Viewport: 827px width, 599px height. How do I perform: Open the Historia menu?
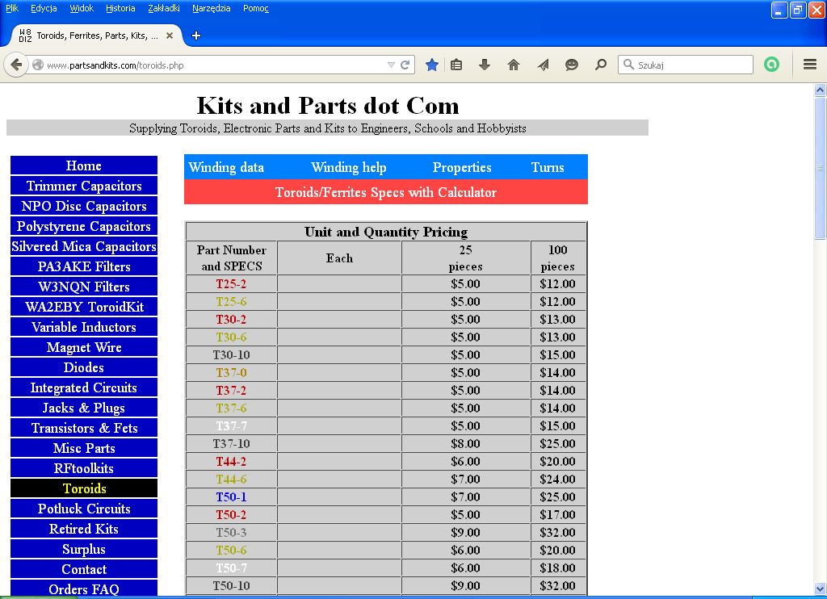(120, 8)
